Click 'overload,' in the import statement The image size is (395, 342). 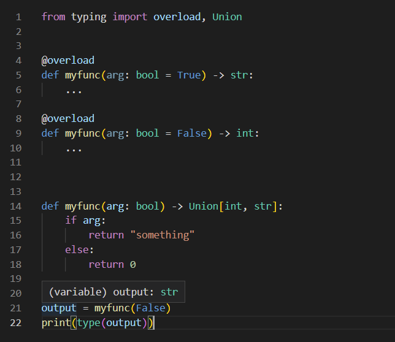pyautogui.click(x=179, y=17)
